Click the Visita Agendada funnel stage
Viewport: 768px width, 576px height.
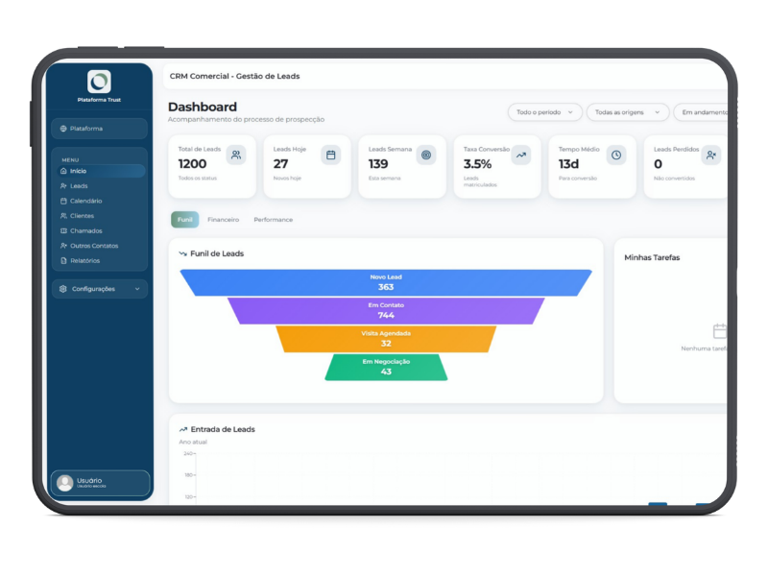[x=386, y=339]
